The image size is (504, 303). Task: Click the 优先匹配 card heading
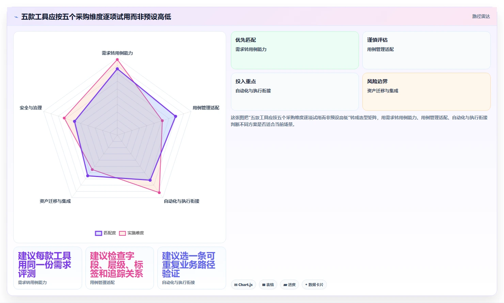[246, 40]
